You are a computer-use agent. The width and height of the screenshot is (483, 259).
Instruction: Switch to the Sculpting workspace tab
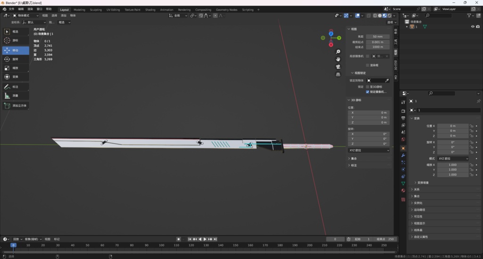point(95,10)
